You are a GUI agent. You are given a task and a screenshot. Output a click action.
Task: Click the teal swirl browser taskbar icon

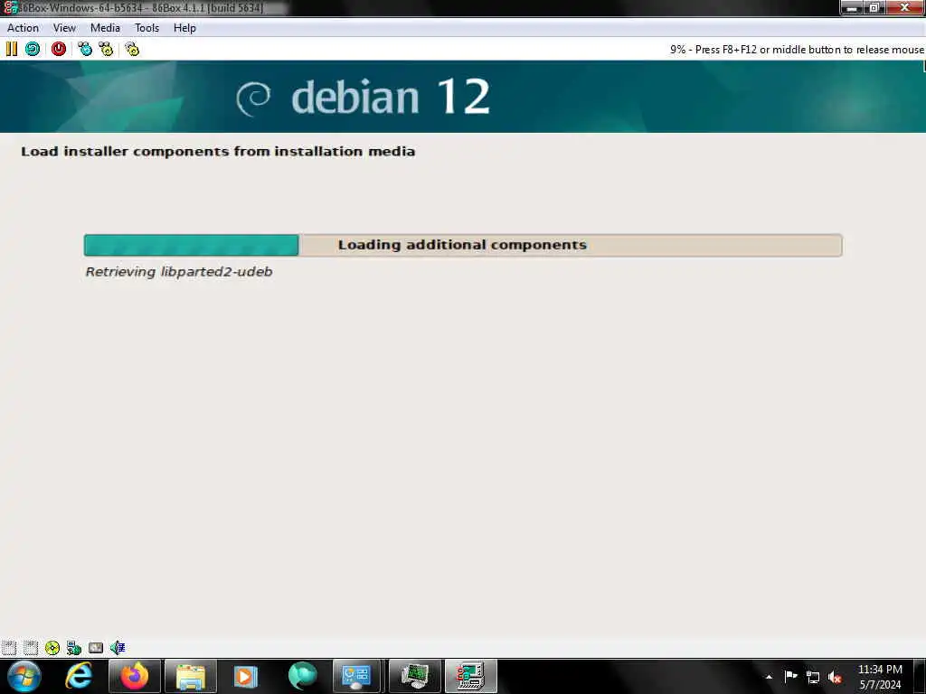pyautogui.click(x=302, y=676)
